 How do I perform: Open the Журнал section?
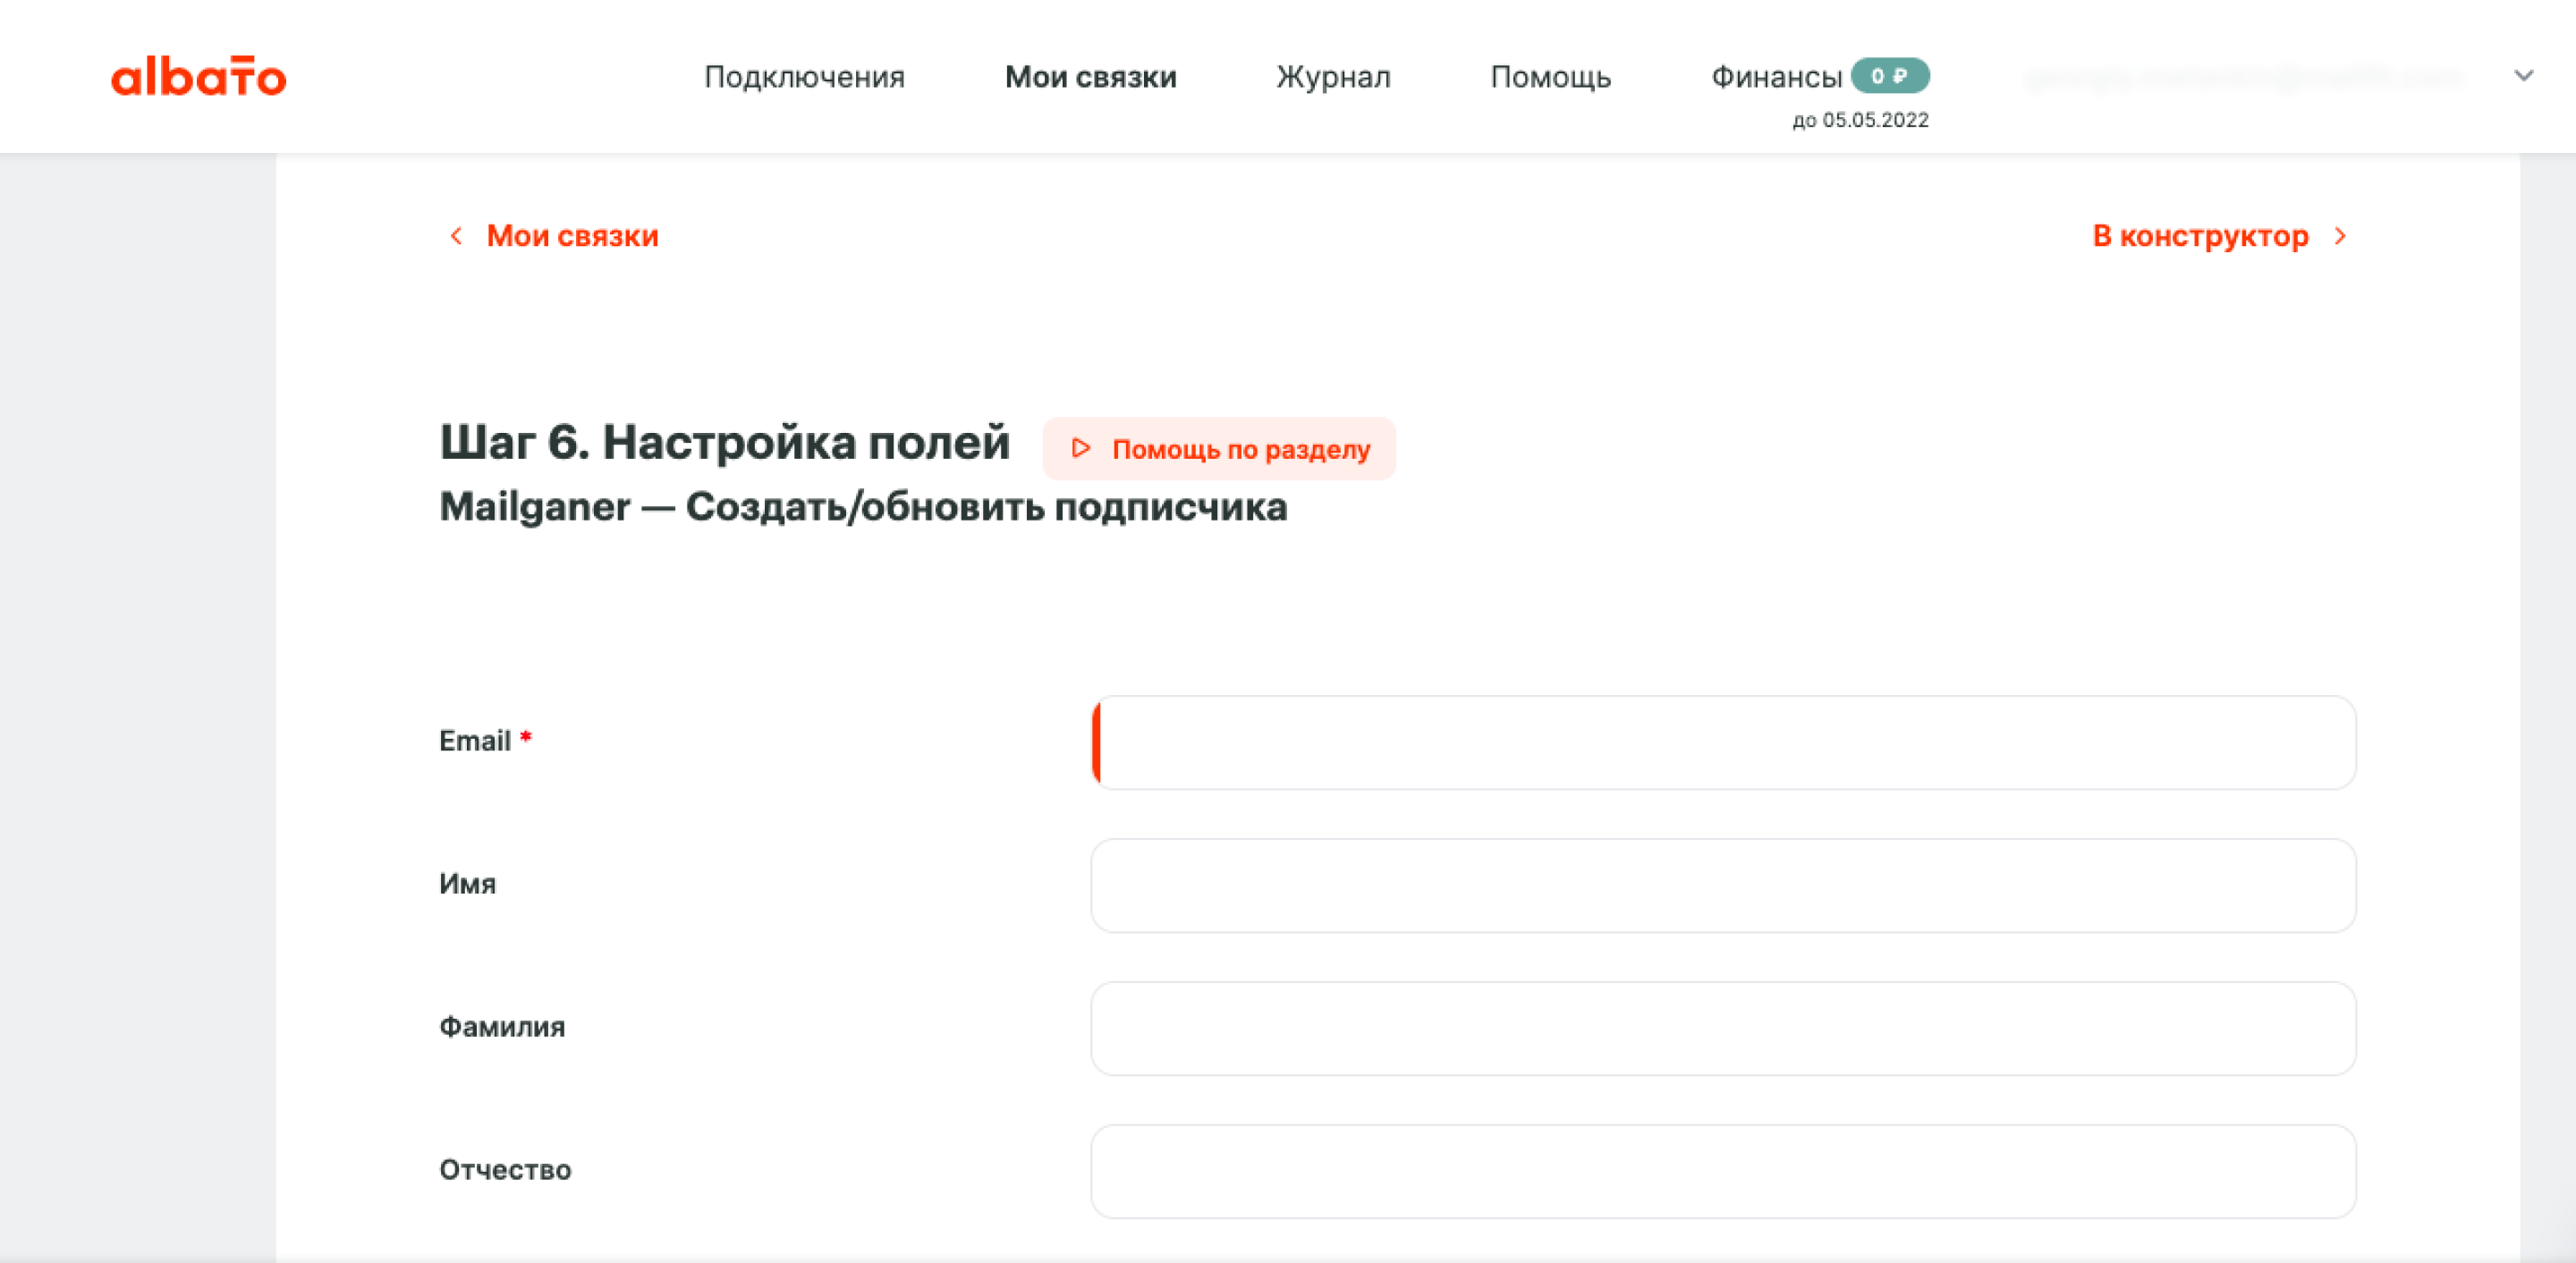(x=1333, y=77)
